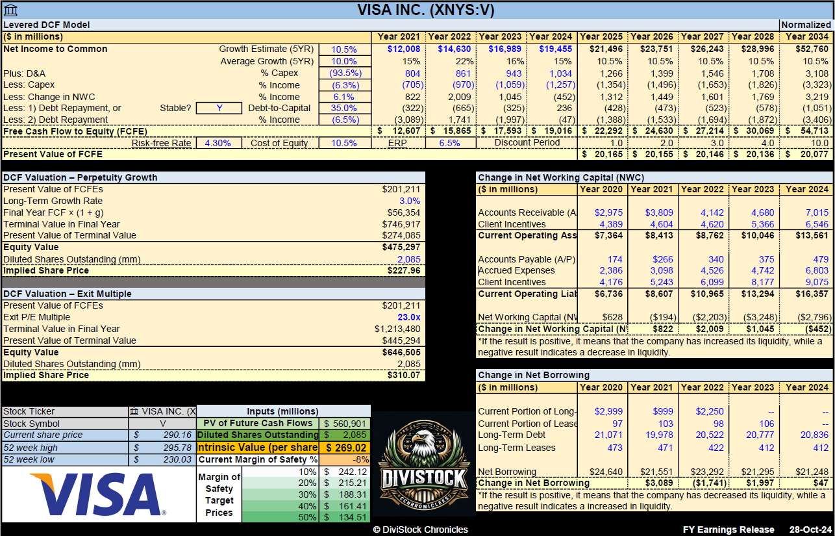Select 52 week high value 295.78
Screen dimensions: 835x536
[x=162, y=448]
